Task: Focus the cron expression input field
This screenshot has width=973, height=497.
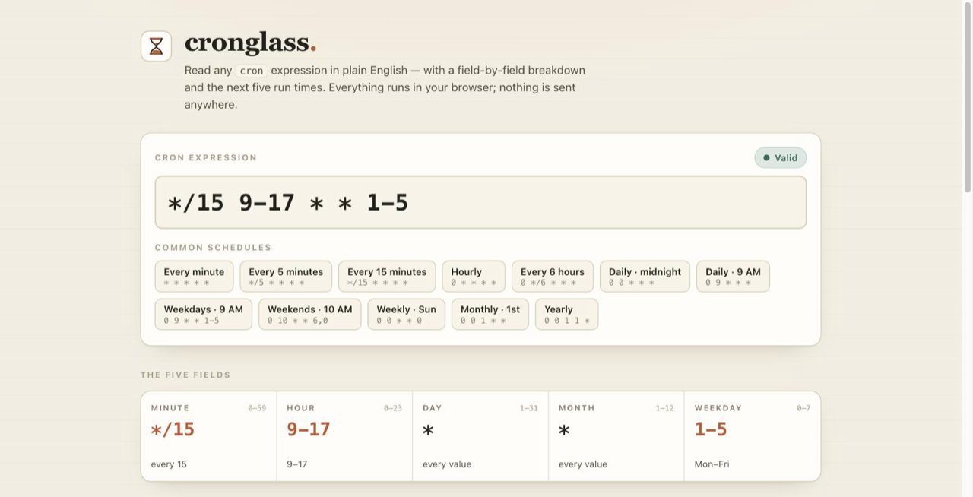Action: tap(480, 202)
